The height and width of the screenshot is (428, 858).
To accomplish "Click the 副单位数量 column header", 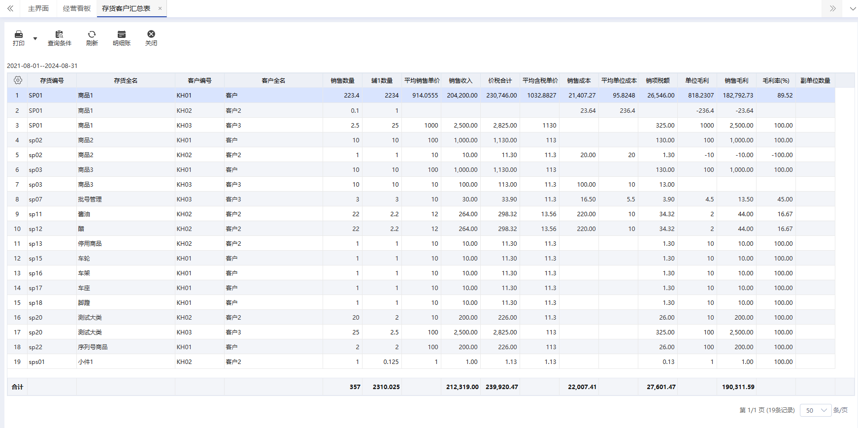I will click(x=815, y=80).
